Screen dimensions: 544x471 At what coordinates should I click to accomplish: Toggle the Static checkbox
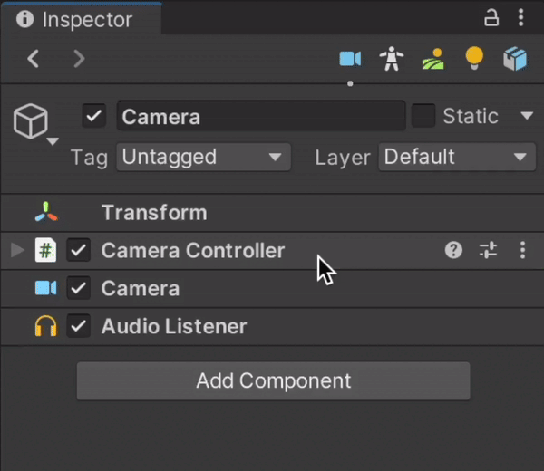pos(423,116)
